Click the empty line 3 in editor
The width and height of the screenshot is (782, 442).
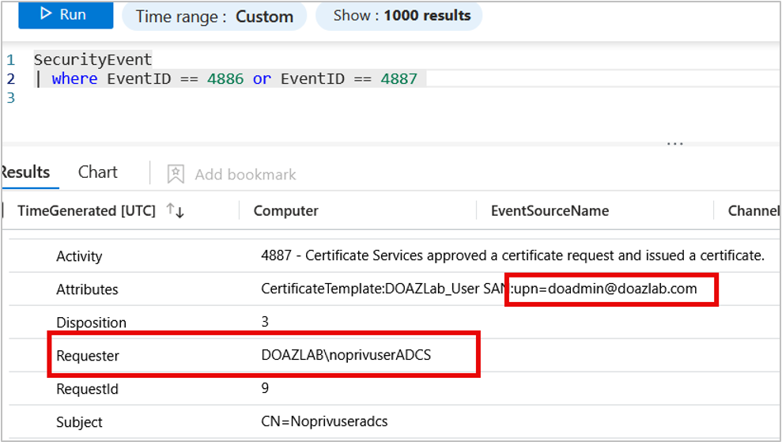pyautogui.click(x=158, y=98)
